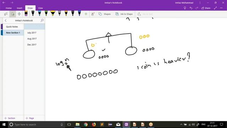The height and width of the screenshot is (128, 227).
Task: Pick the light blue pen
Action: (39, 14)
